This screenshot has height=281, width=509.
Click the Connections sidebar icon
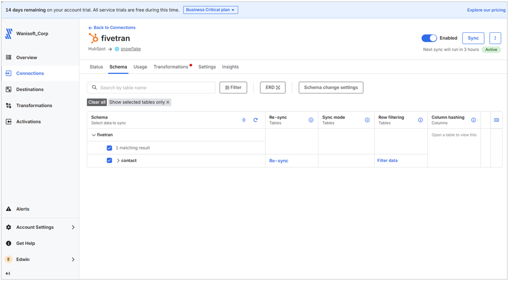[8, 74]
